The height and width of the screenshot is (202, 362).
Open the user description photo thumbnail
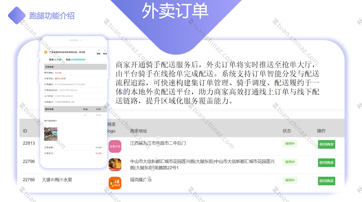51,134
